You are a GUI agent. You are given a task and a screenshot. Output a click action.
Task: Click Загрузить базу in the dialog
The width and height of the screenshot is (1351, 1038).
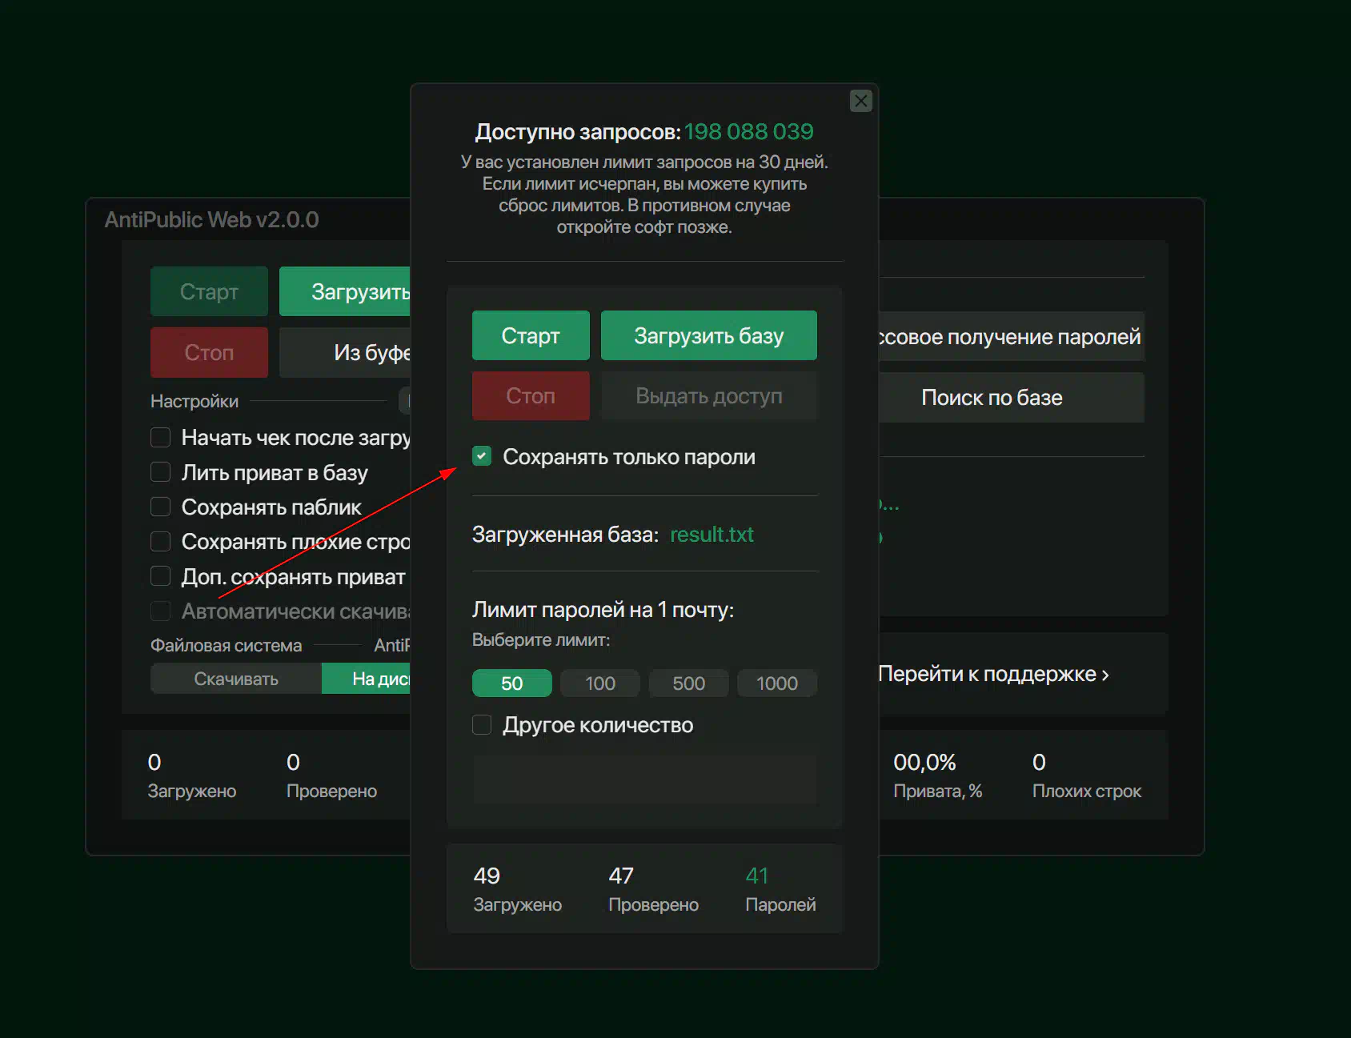coord(708,335)
